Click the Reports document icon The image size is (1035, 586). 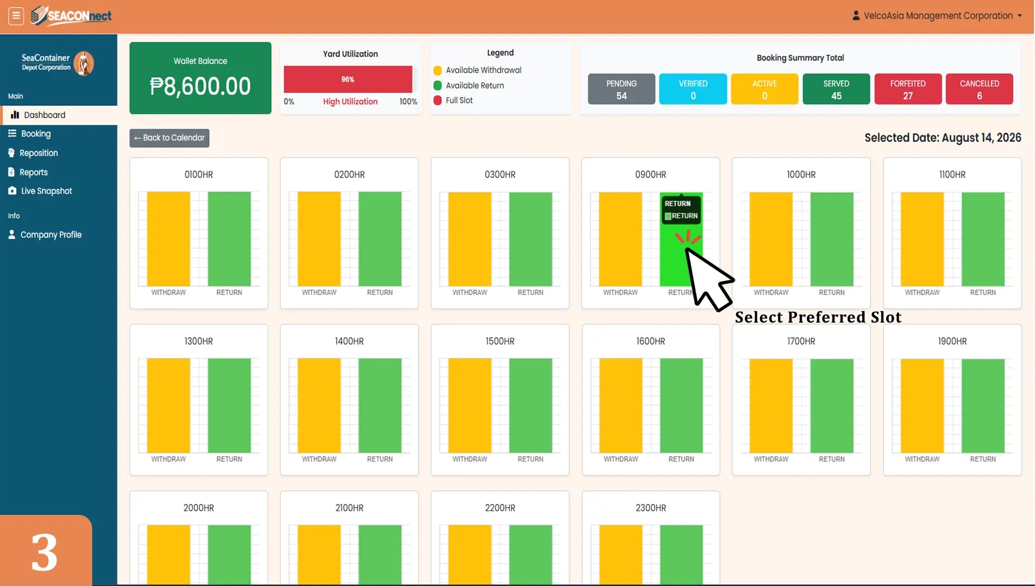point(11,172)
